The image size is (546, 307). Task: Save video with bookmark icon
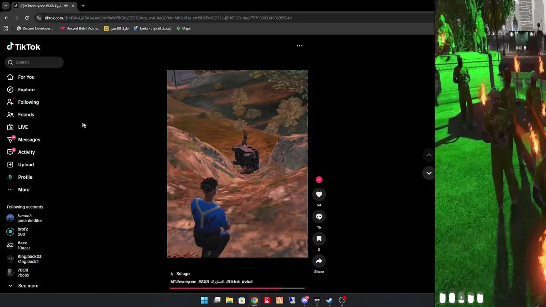point(319,239)
